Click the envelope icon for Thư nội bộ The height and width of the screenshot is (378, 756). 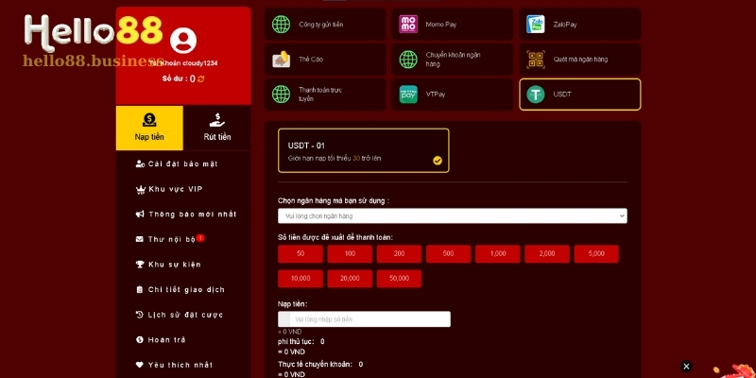pyautogui.click(x=140, y=240)
